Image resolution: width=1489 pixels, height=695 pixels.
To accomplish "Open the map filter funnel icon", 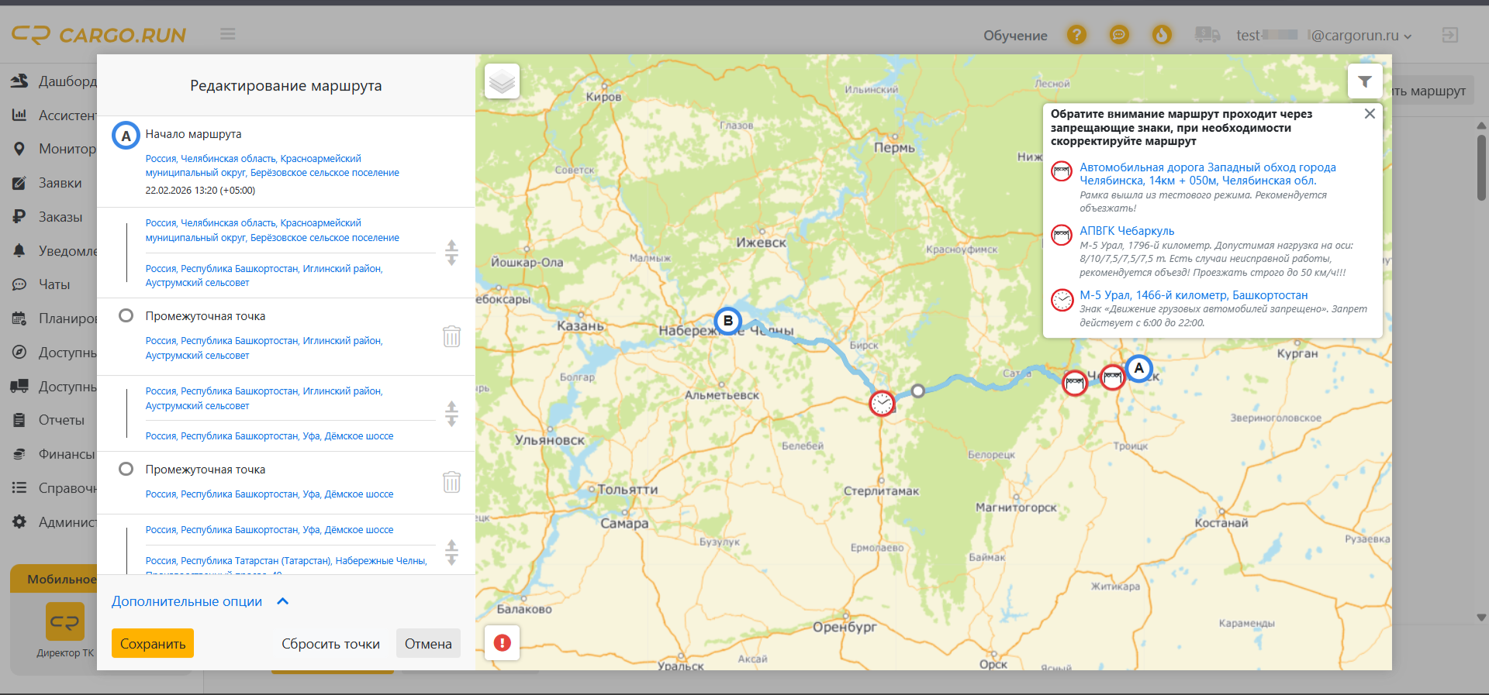I will (1364, 82).
